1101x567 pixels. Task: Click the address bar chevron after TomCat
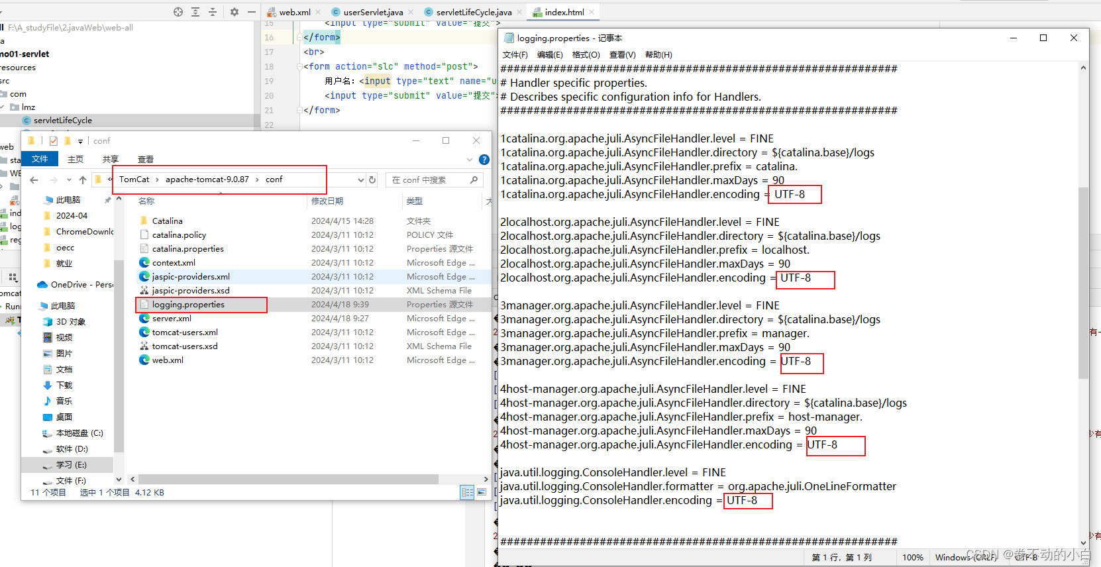158,180
